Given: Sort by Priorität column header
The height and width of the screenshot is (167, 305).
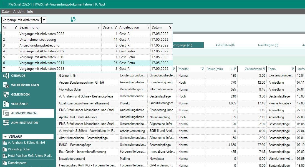Looking at the screenshot, I should [x=183, y=69].
